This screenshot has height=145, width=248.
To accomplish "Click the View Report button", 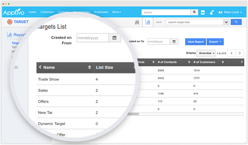I will (x=196, y=42).
